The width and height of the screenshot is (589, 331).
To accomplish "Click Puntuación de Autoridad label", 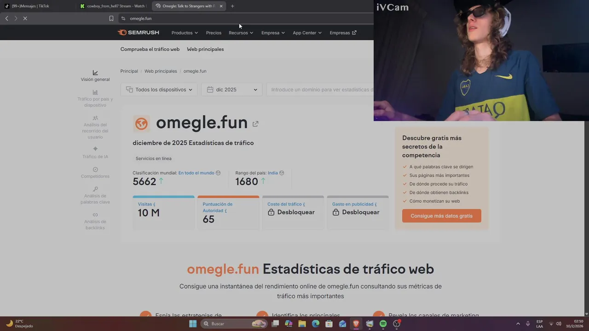I will point(217,207).
